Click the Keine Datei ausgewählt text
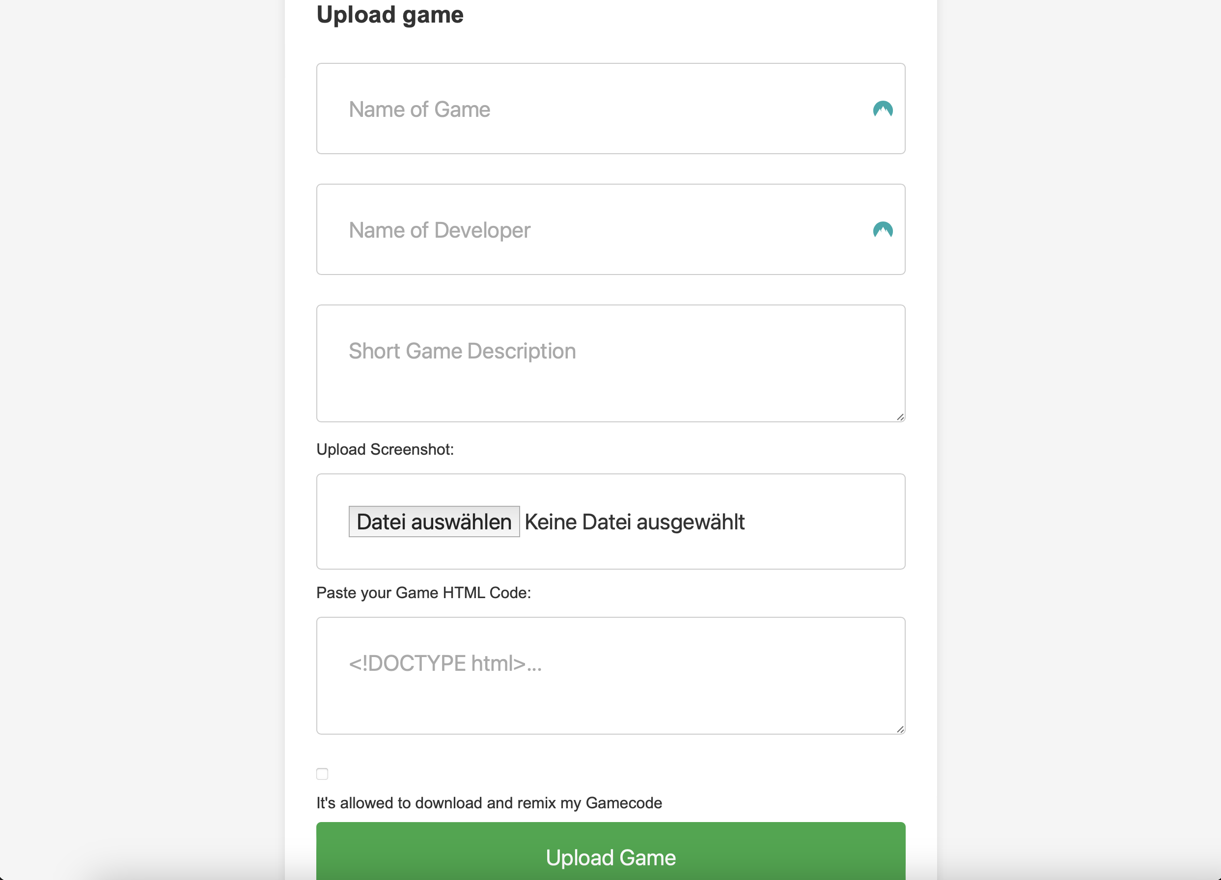 coord(634,521)
